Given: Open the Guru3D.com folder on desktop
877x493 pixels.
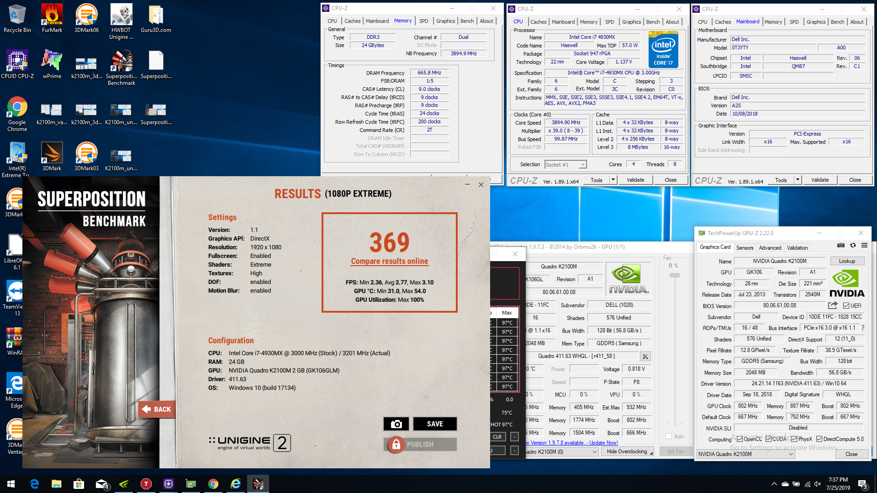Looking at the screenshot, I should [156, 18].
